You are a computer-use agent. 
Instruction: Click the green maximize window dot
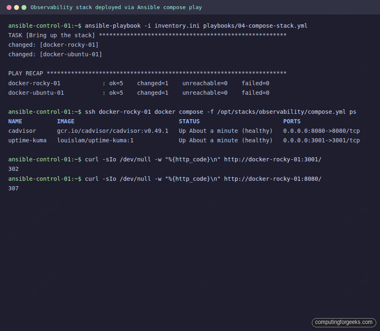tap(24, 7)
